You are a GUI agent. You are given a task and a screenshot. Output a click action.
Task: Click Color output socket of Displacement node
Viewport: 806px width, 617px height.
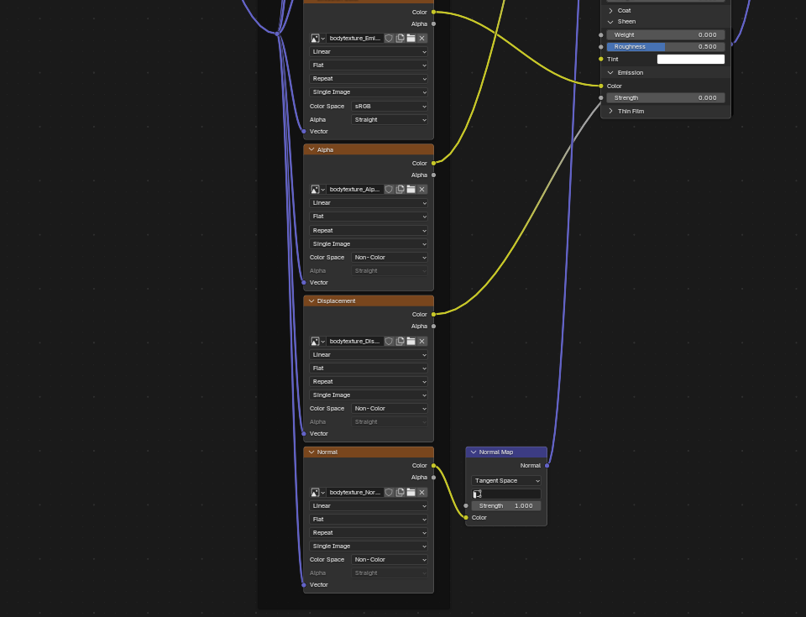tap(434, 314)
